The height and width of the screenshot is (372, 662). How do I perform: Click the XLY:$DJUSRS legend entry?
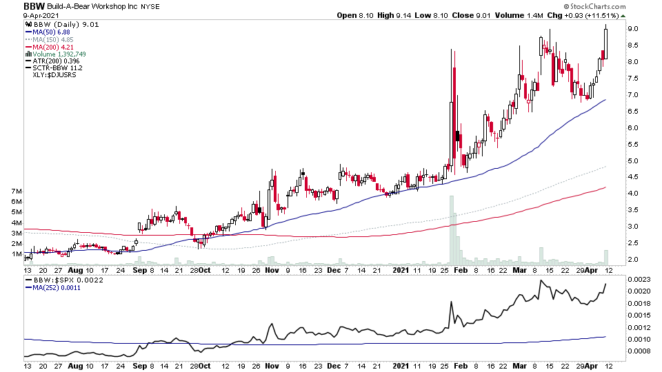coord(54,74)
